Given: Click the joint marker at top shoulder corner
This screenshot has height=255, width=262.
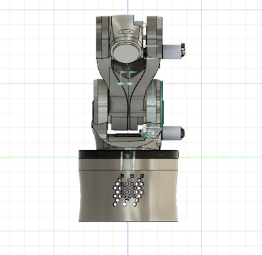Looking at the screenshot, I should (x=144, y=25).
